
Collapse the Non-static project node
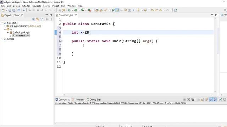2,23
